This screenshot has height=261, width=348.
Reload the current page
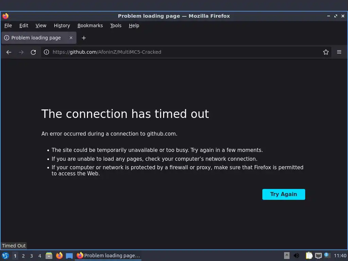point(33,52)
